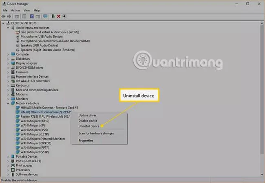Click the scan for hardware changes monitor icon
The image size is (265, 183).
[x=45, y=16]
